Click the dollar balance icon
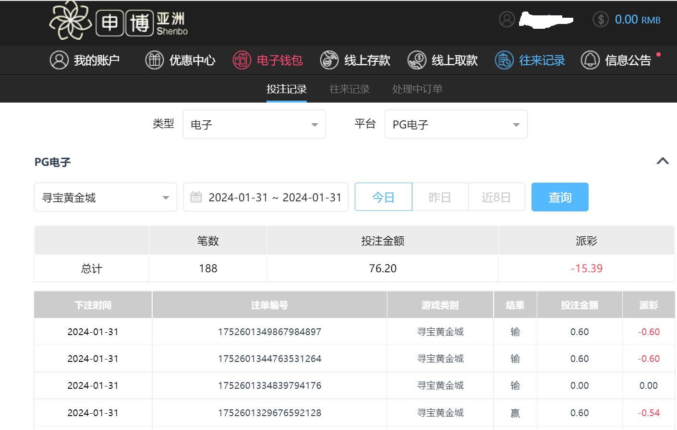677x430 pixels. (600, 19)
